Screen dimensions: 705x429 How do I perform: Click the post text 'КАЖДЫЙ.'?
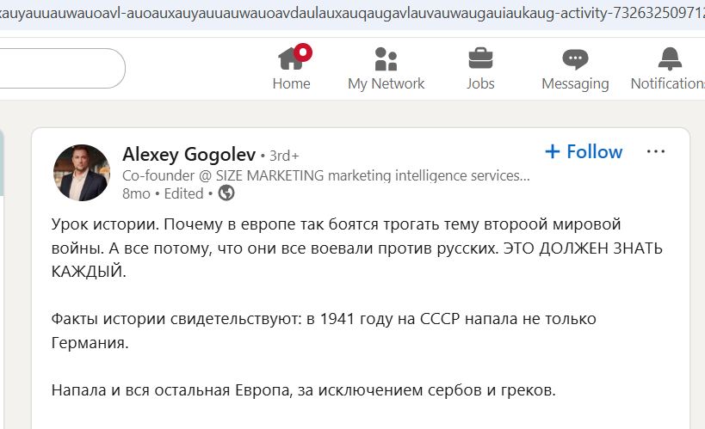click(89, 272)
